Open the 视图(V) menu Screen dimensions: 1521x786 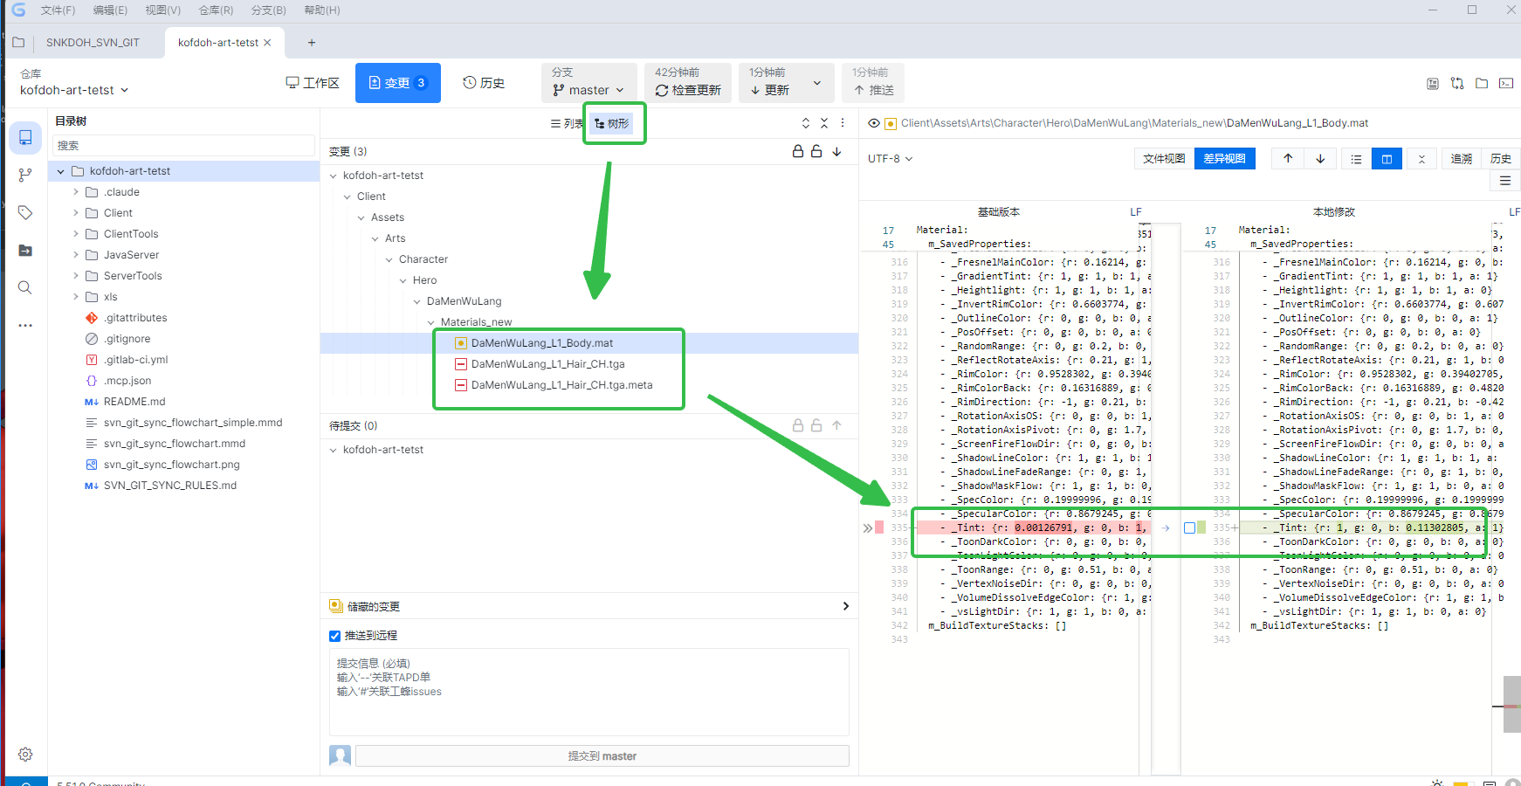pyautogui.click(x=163, y=10)
